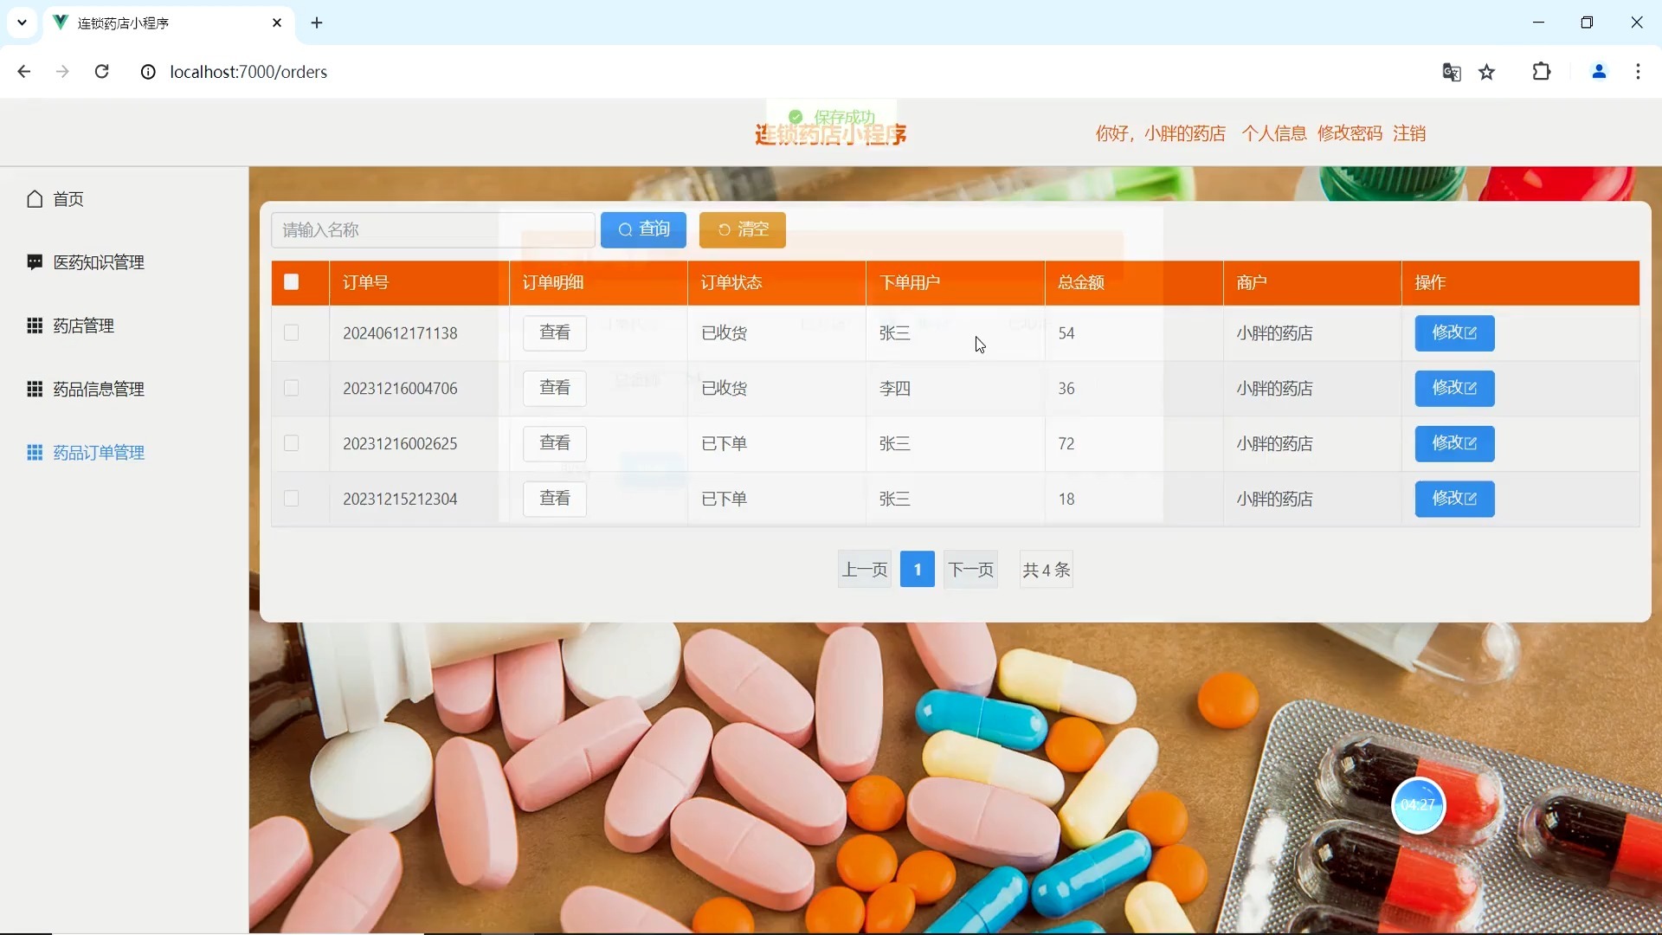The image size is (1662, 935).
Task: Open the browser tab search chevron
Action: tap(22, 23)
